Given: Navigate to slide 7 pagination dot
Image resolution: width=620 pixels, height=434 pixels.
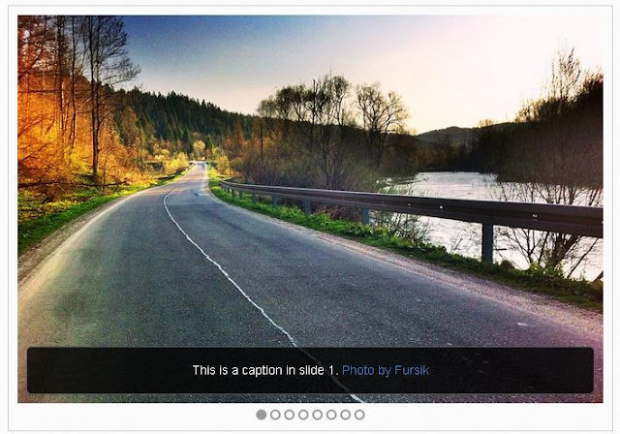Looking at the screenshot, I should pyautogui.click(x=346, y=415).
